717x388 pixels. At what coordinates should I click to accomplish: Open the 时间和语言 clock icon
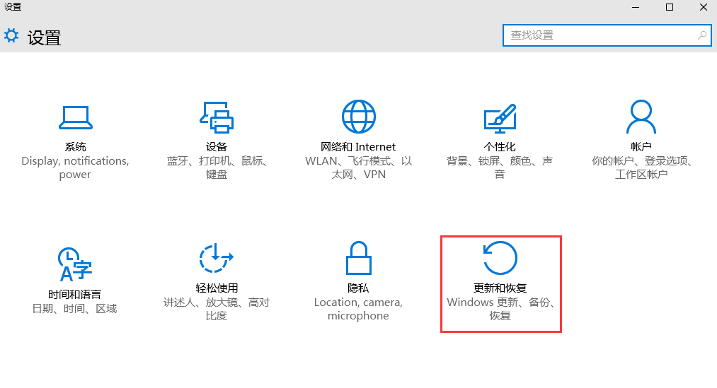pyautogui.click(x=74, y=264)
